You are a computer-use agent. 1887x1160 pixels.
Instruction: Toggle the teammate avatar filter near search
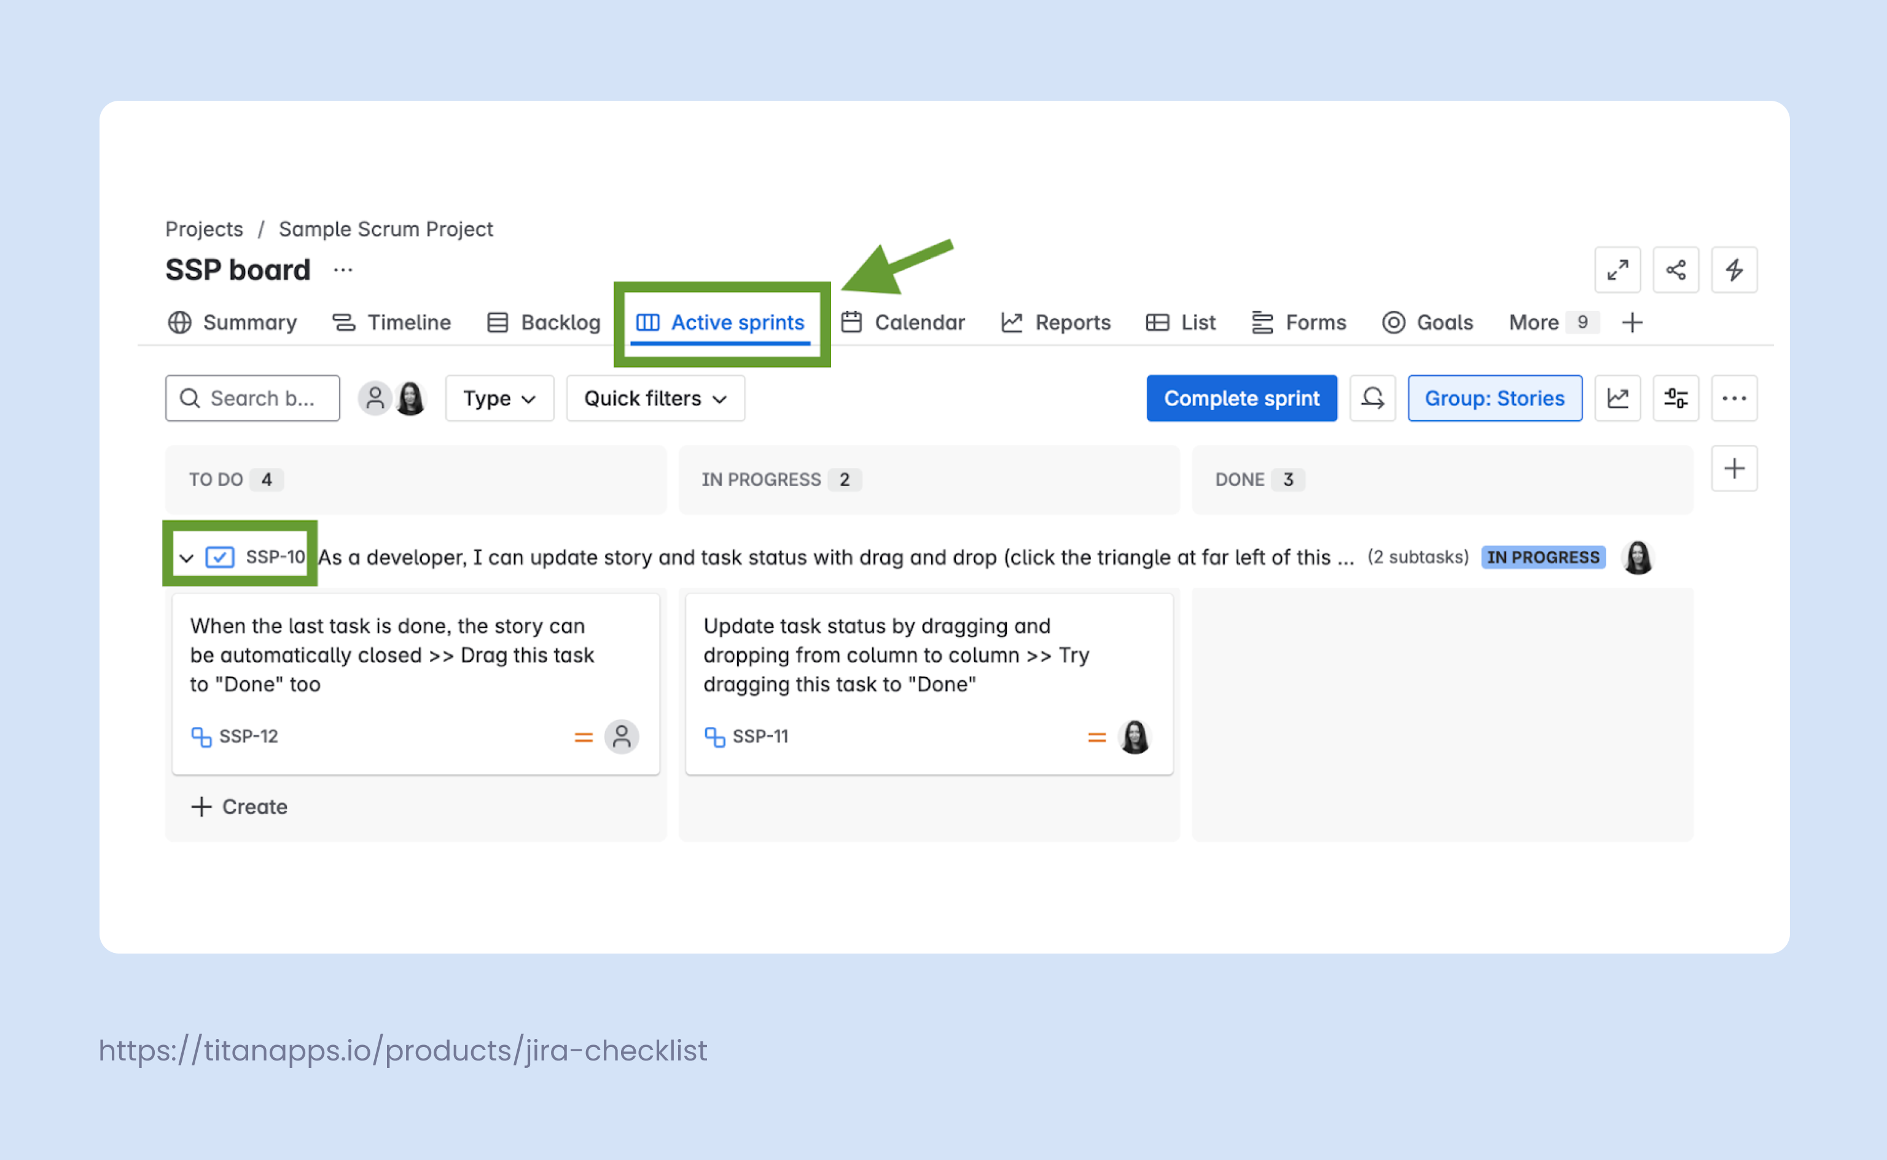click(411, 398)
